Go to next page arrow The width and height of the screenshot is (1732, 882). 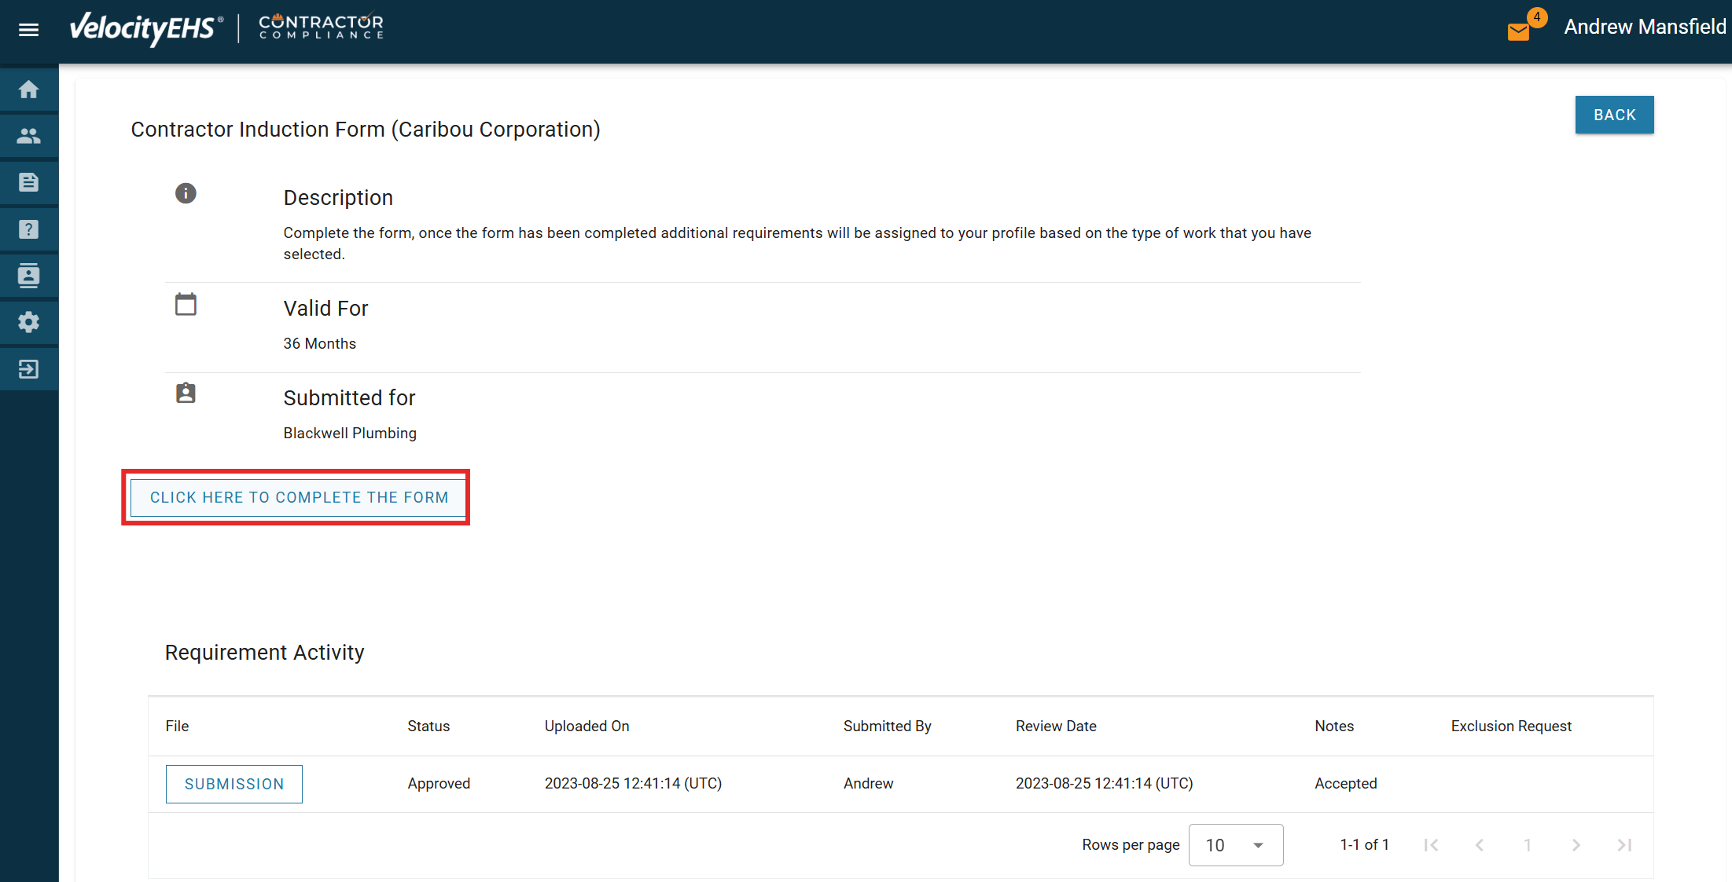click(1576, 845)
